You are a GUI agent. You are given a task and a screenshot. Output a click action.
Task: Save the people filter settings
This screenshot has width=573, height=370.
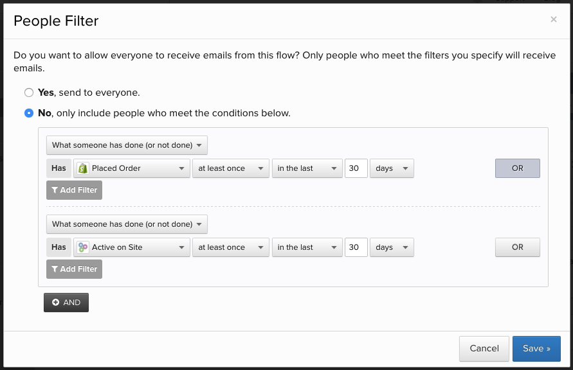(536, 349)
